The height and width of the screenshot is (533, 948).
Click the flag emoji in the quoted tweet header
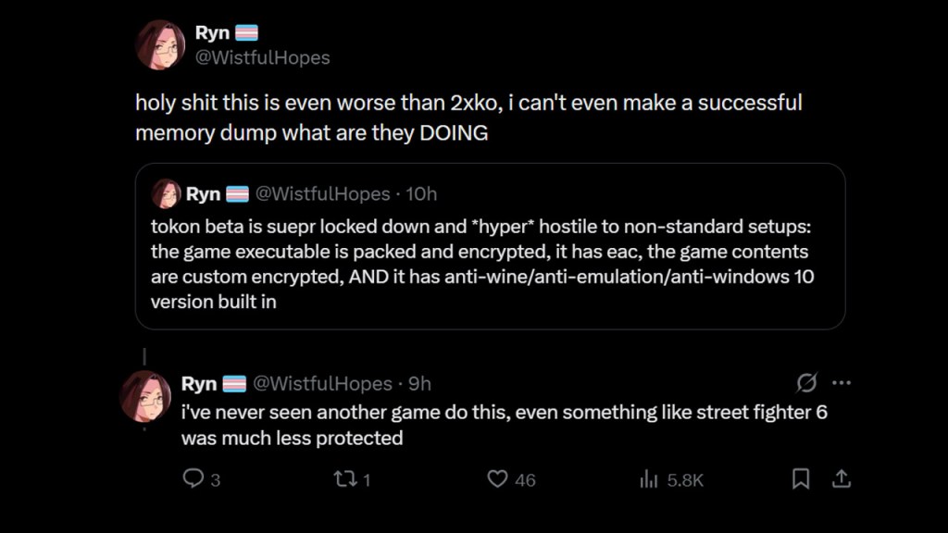pyautogui.click(x=237, y=194)
